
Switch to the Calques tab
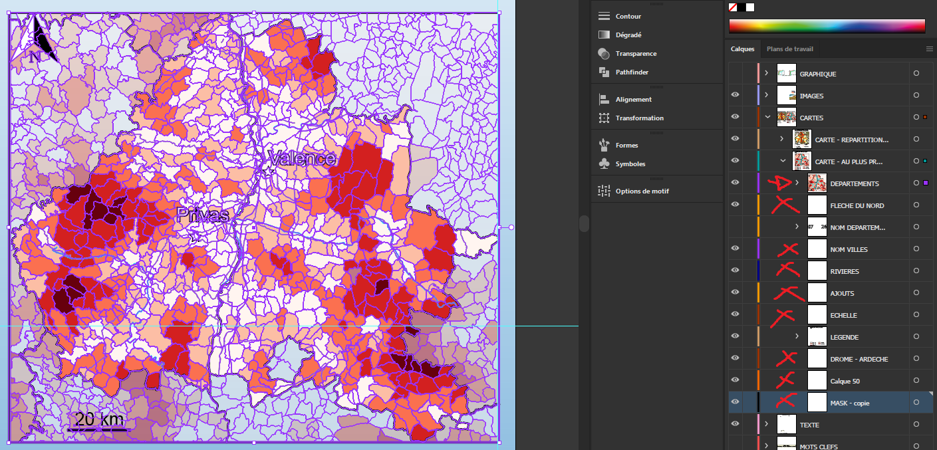[x=743, y=49]
